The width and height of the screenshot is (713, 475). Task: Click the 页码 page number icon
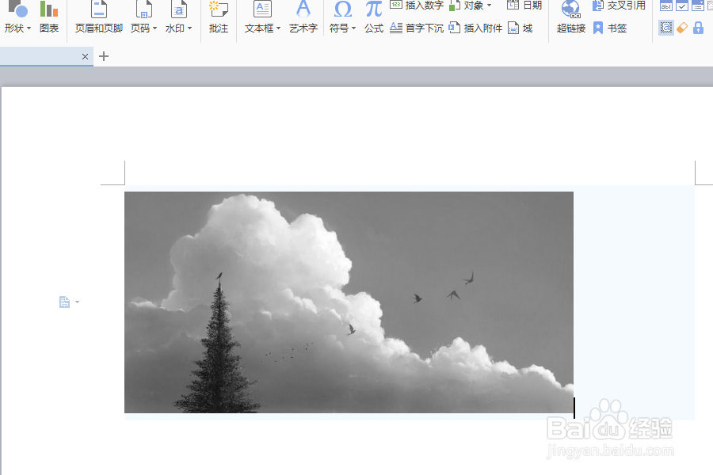(x=143, y=9)
